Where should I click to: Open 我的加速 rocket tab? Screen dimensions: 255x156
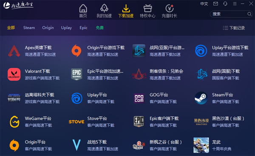tap(104, 11)
